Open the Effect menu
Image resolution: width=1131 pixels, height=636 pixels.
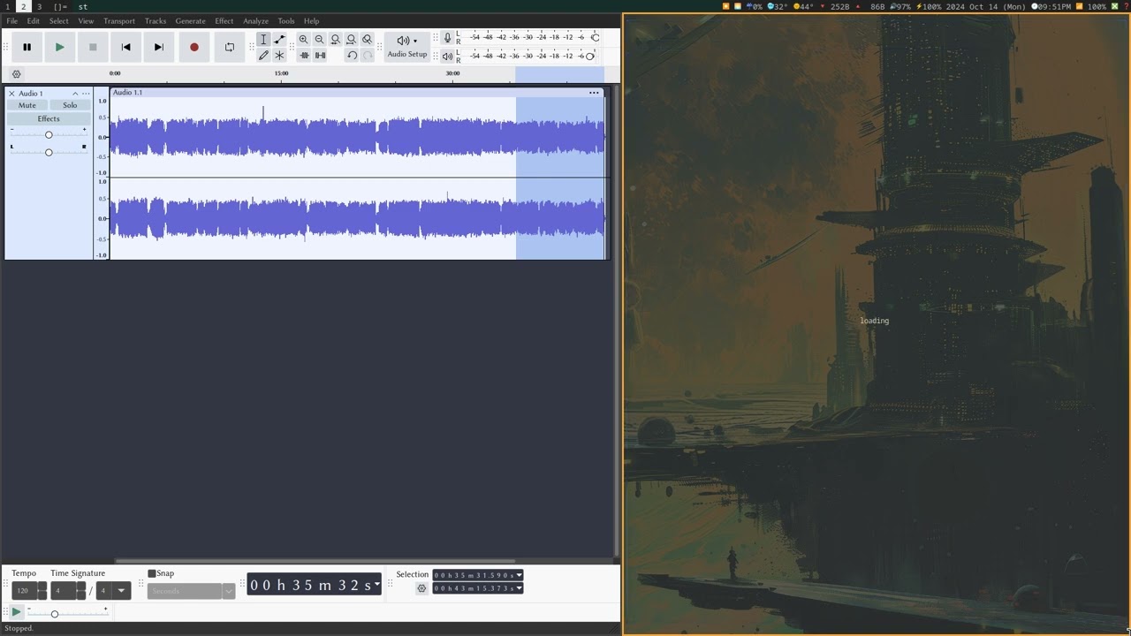[224, 21]
